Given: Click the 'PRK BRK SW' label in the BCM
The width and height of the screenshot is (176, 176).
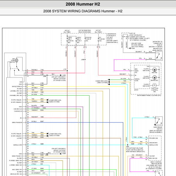Looking at the screenshot, I should coord(153,138).
